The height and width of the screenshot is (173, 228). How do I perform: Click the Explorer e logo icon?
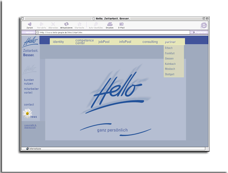tap(204, 25)
